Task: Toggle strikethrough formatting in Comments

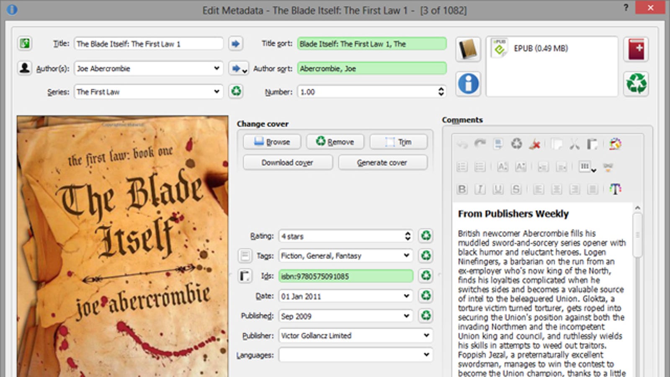Action: [516, 189]
